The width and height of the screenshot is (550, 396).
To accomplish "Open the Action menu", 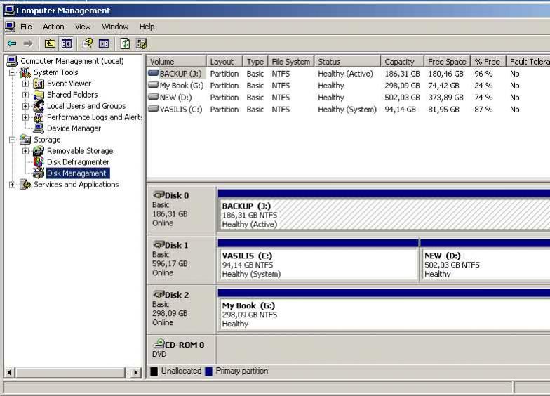I will coord(53,27).
